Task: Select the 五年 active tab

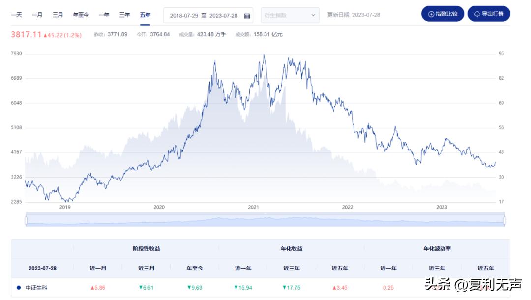Action: click(145, 15)
